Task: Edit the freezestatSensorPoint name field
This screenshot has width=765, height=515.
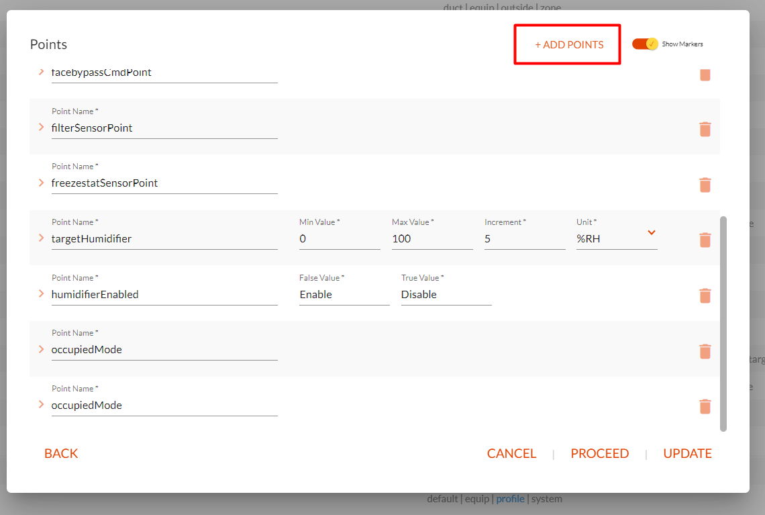Action: (164, 183)
